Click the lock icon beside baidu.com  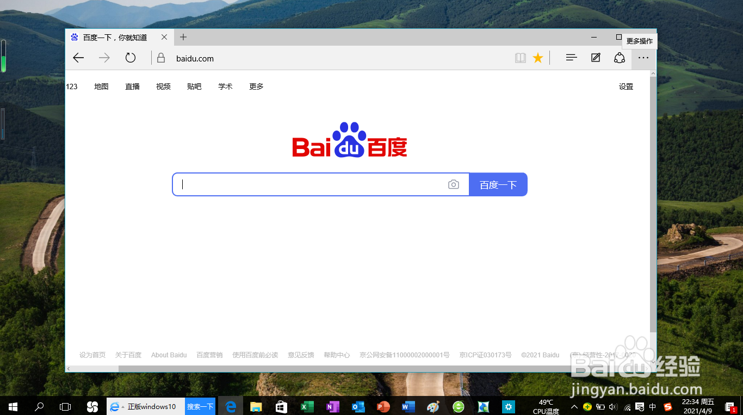(160, 58)
